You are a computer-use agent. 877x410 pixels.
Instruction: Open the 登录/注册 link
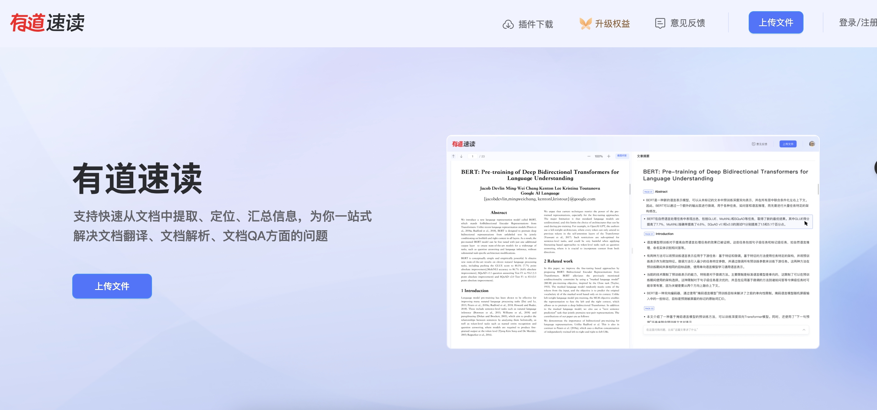click(x=858, y=22)
